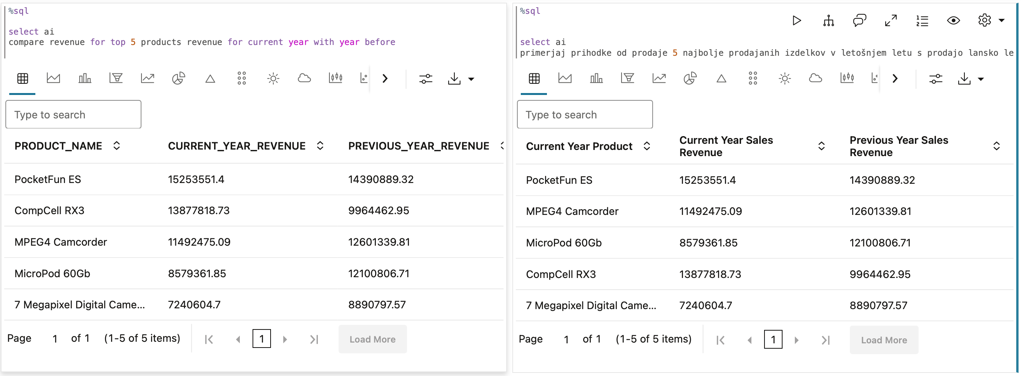The image size is (1027, 376).
Task: Select scatter dots chart icon in left panel
Action: [242, 78]
